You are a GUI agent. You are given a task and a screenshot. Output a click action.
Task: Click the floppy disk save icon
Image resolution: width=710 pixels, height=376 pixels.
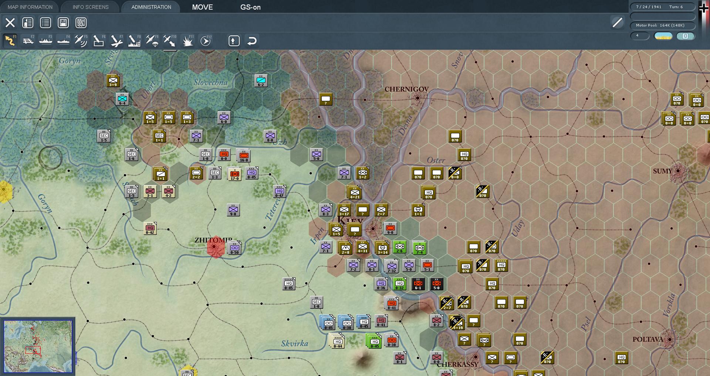pyautogui.click(x=63, y=23)
